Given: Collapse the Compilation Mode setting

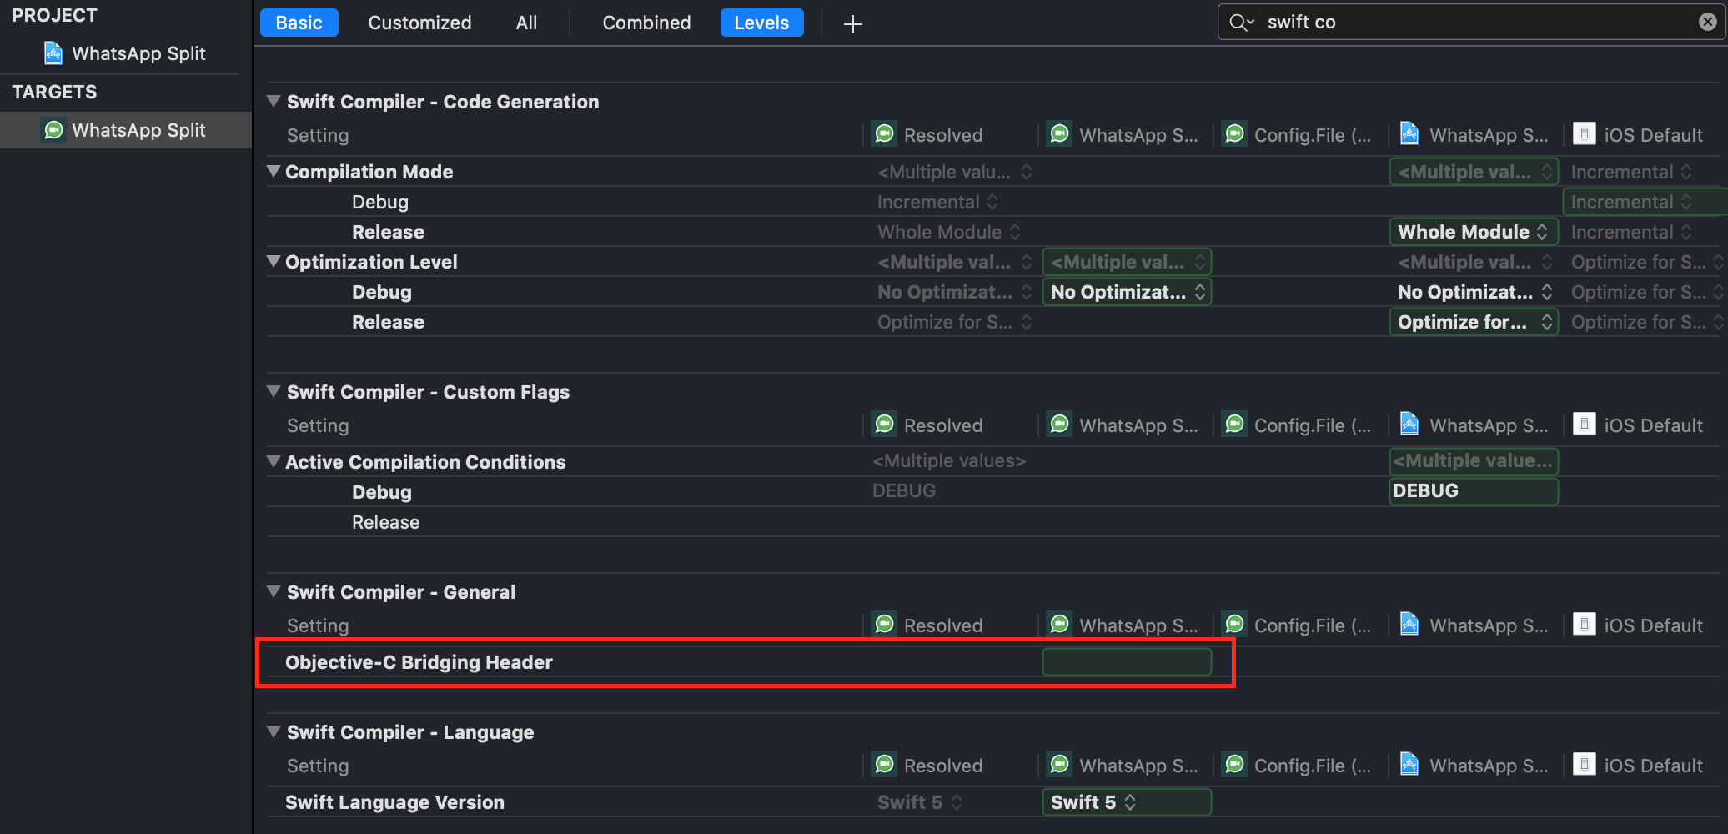Looking at the screenshot, I should pyautogui.click(x=274, y=171).
